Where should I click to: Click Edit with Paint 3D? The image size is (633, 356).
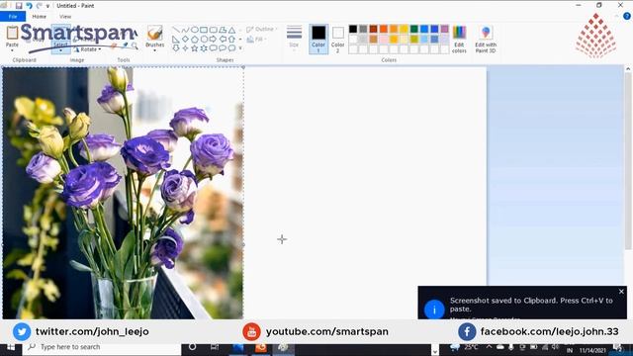pyautogui.click(x=486, y=39)
